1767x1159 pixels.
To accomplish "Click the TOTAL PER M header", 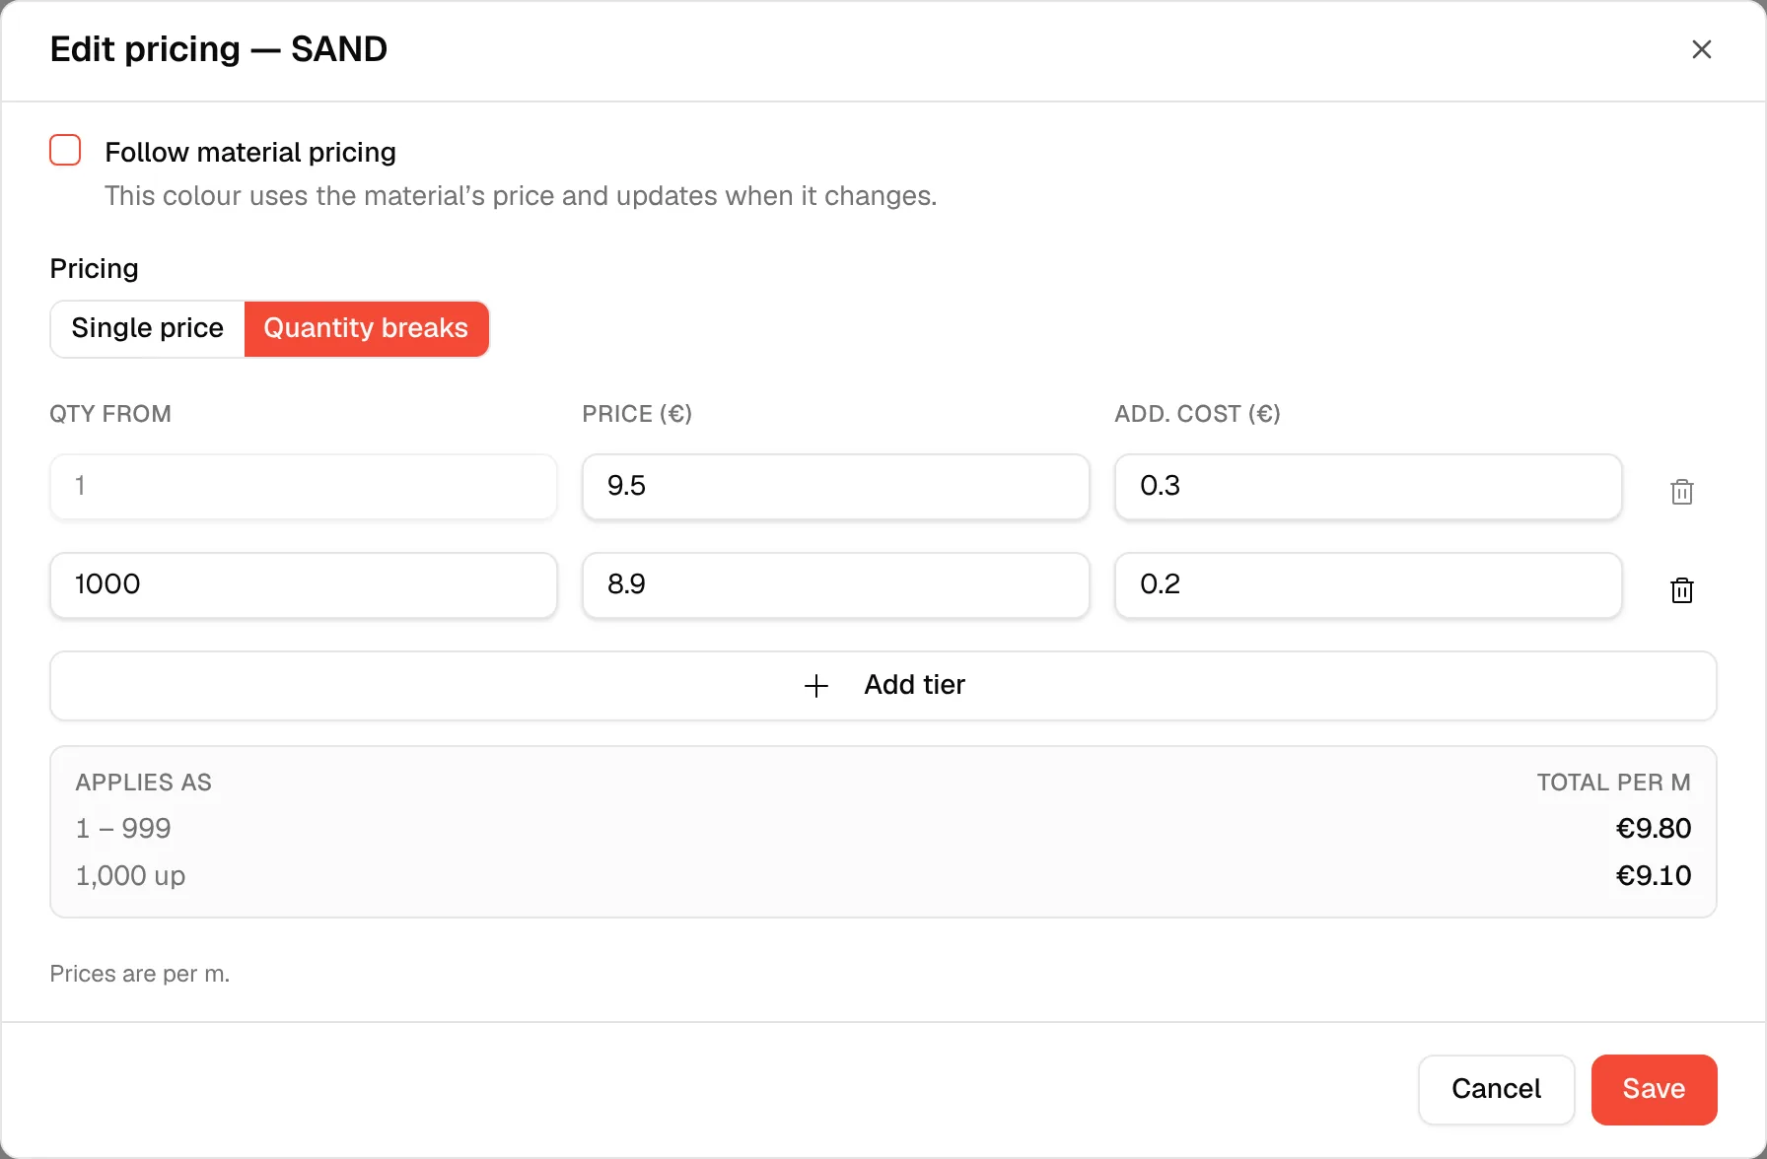I will click(x=1613, y=783).
